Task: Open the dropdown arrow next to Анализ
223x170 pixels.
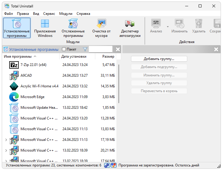Action: pyautogui.click(x=168, y=27)
